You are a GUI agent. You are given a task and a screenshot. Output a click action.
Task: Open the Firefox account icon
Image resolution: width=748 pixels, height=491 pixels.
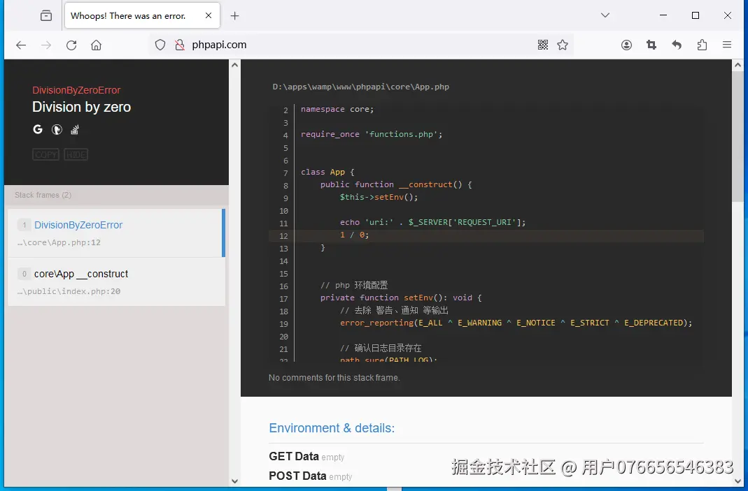coord(626,44)
